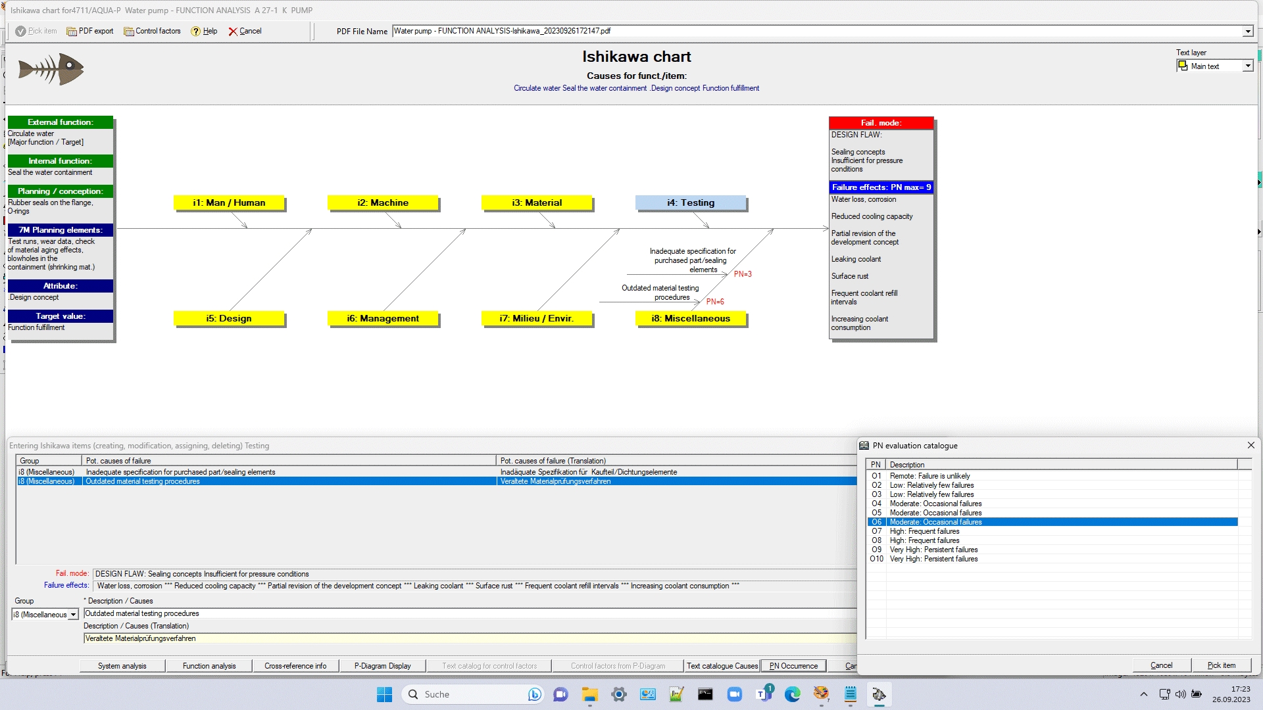Click the Help question mark icon
1263x710 pixels.
195,31
